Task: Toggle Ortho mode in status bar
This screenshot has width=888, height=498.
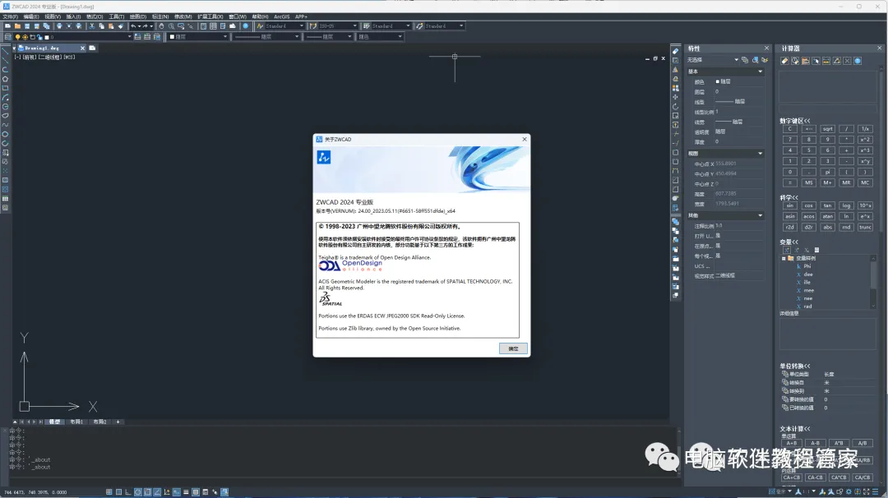Action: pos(128,492)
